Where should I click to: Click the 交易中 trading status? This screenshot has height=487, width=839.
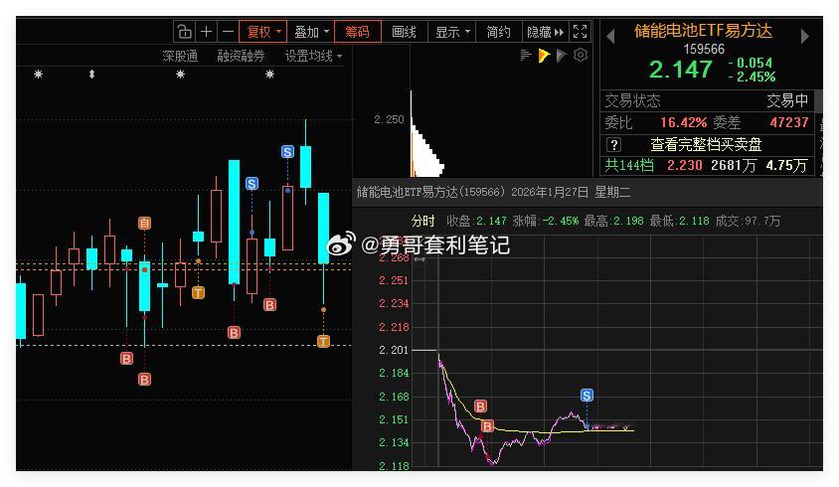coord(787,100)
